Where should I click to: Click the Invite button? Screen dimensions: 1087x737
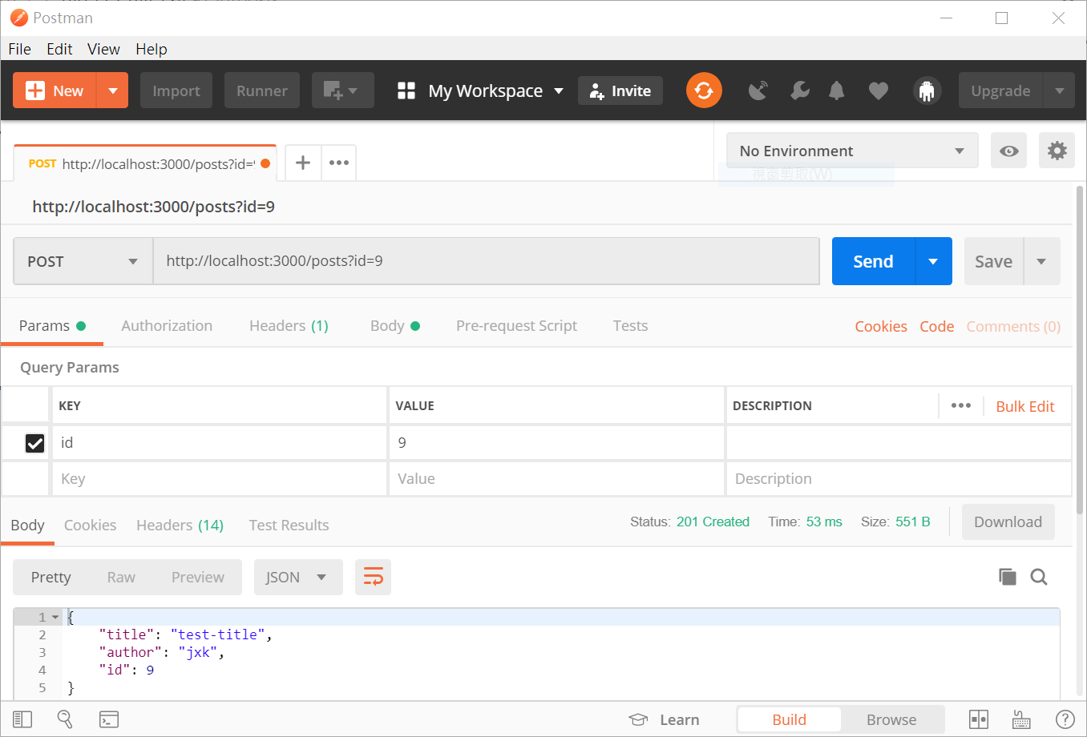[620, 91]
